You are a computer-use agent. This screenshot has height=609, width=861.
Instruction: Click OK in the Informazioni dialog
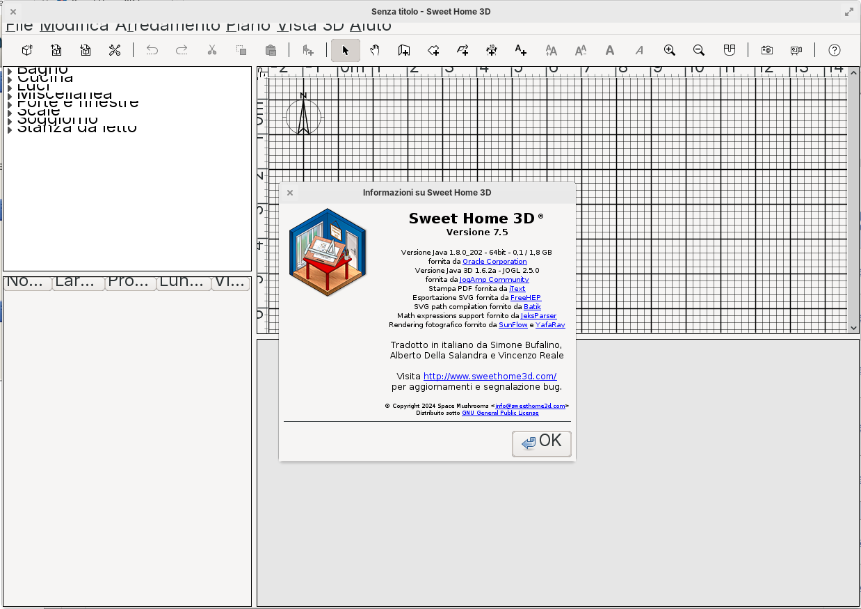click(x=542, y=443)
